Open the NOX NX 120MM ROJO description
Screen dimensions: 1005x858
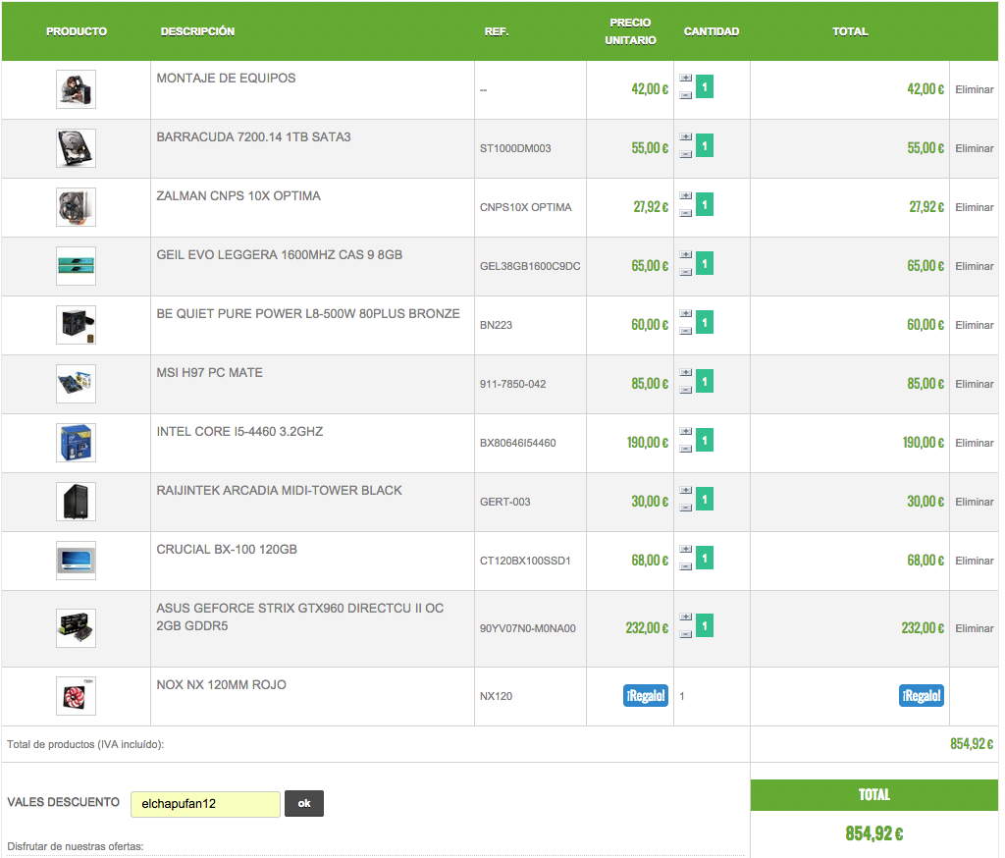pyautogui.click(x=221, y=685)
